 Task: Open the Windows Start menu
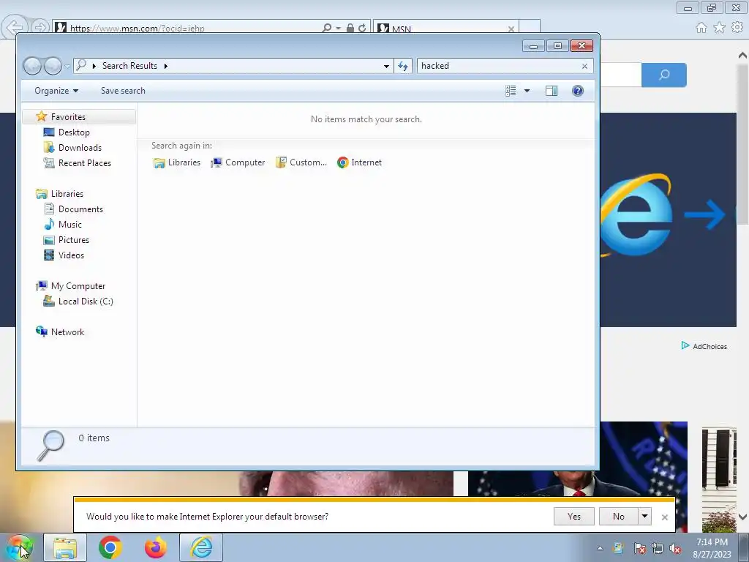coord(20,547)
